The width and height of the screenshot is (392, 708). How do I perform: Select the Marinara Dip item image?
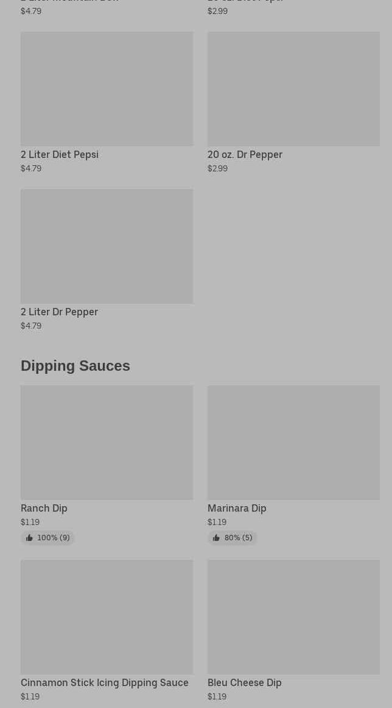293,443
